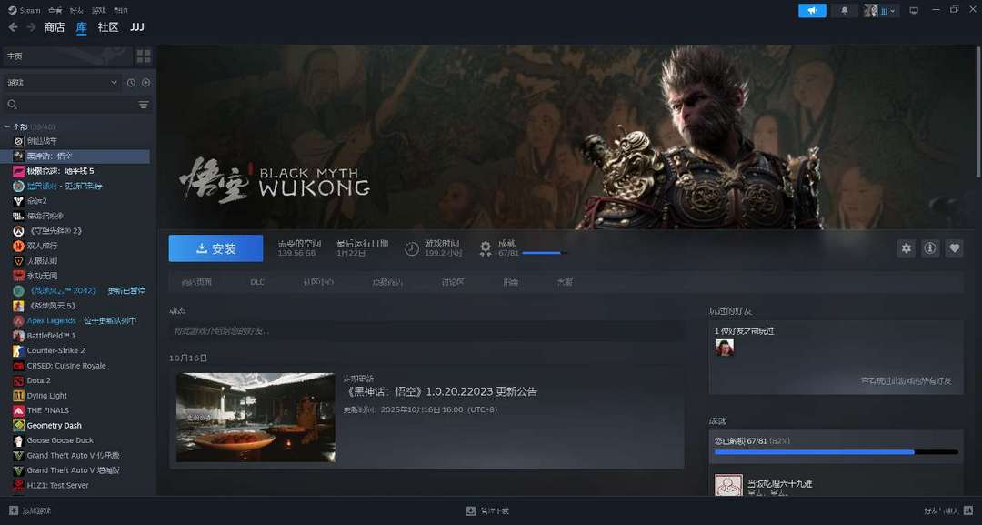Click the Battlefield 1 game icon

18,336
